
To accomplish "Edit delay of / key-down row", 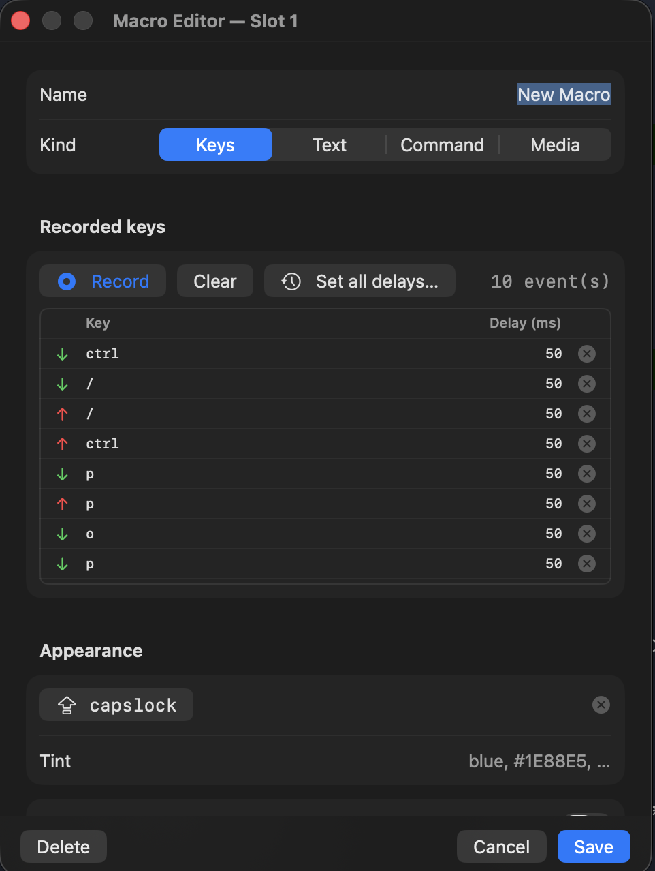I will click(554, 384).
